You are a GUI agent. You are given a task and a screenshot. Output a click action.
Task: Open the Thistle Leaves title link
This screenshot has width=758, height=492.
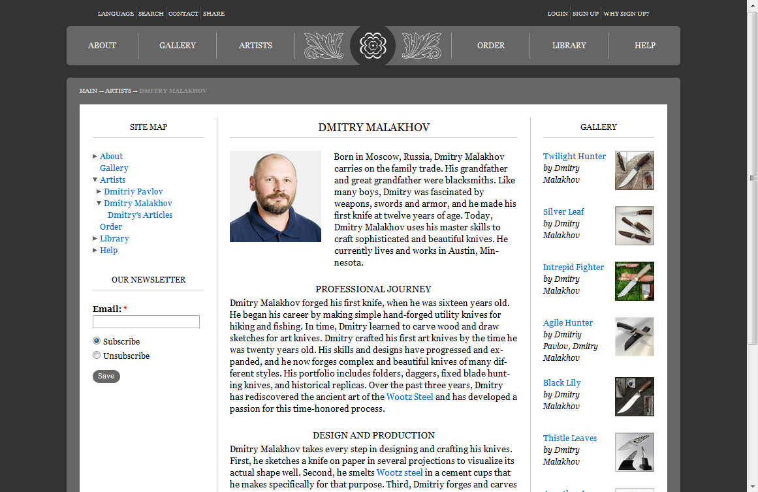570,438
